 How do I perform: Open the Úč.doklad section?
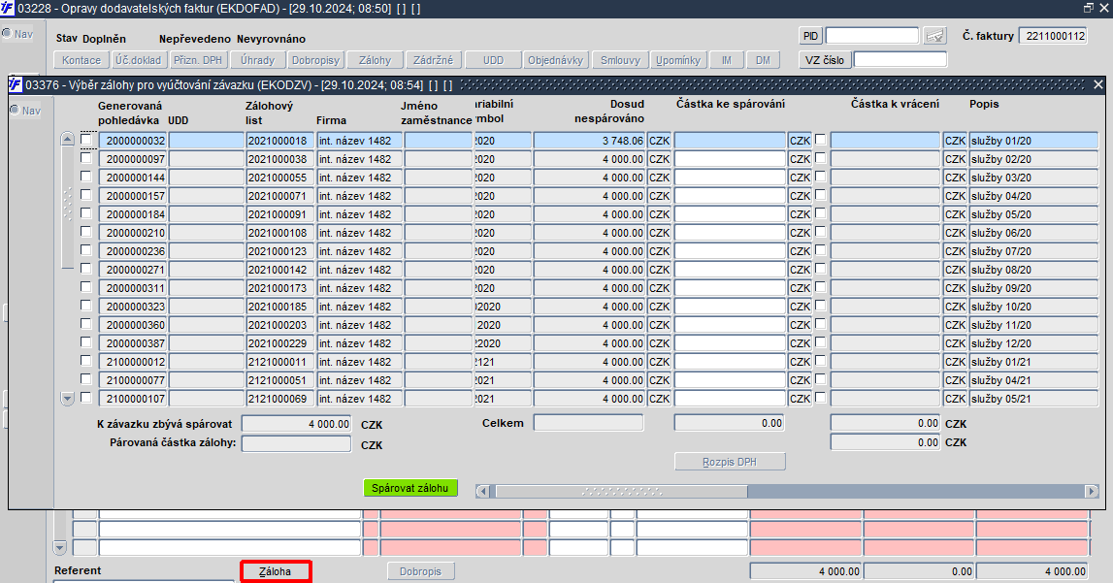point(139,60)
